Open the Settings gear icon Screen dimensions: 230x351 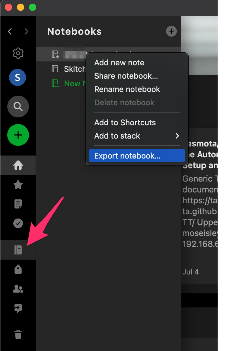pos(18,54)
